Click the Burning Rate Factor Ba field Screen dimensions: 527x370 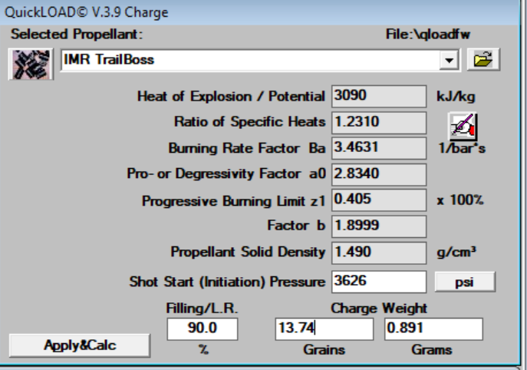379,148
